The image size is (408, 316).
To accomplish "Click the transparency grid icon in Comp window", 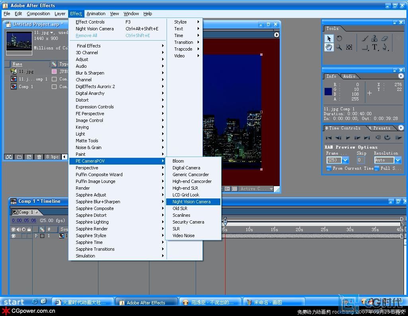I will click(x=234, y=189).
